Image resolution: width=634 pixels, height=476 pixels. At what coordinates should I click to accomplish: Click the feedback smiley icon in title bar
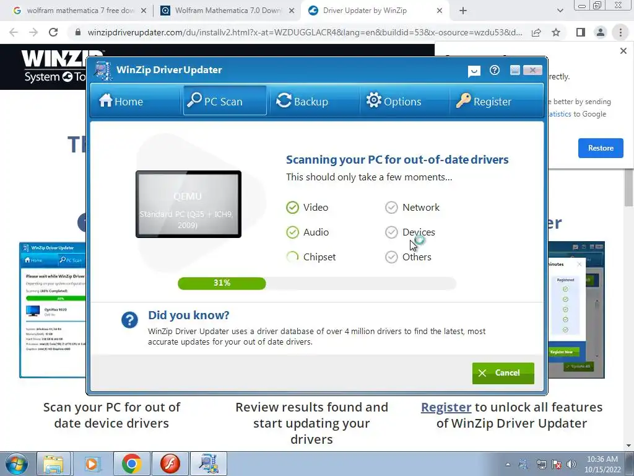point(474,71)
